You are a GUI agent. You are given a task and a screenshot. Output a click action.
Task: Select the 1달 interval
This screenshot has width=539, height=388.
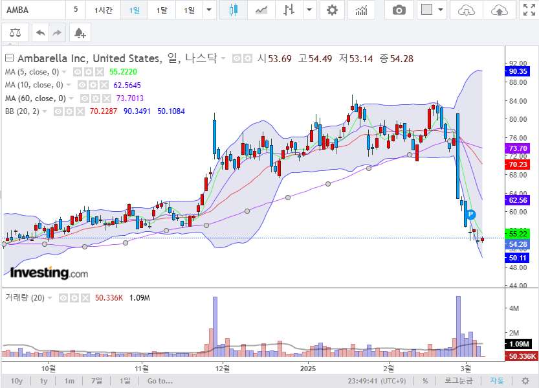click(x=162, y=10)
